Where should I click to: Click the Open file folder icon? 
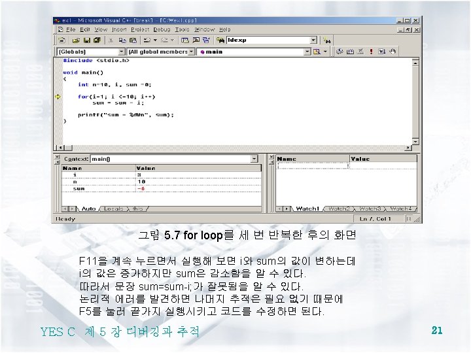click(x=76, y=41)
